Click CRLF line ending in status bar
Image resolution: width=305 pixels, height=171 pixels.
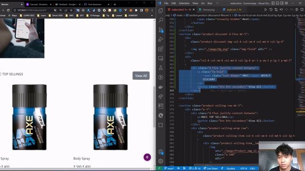pos(253,168)
